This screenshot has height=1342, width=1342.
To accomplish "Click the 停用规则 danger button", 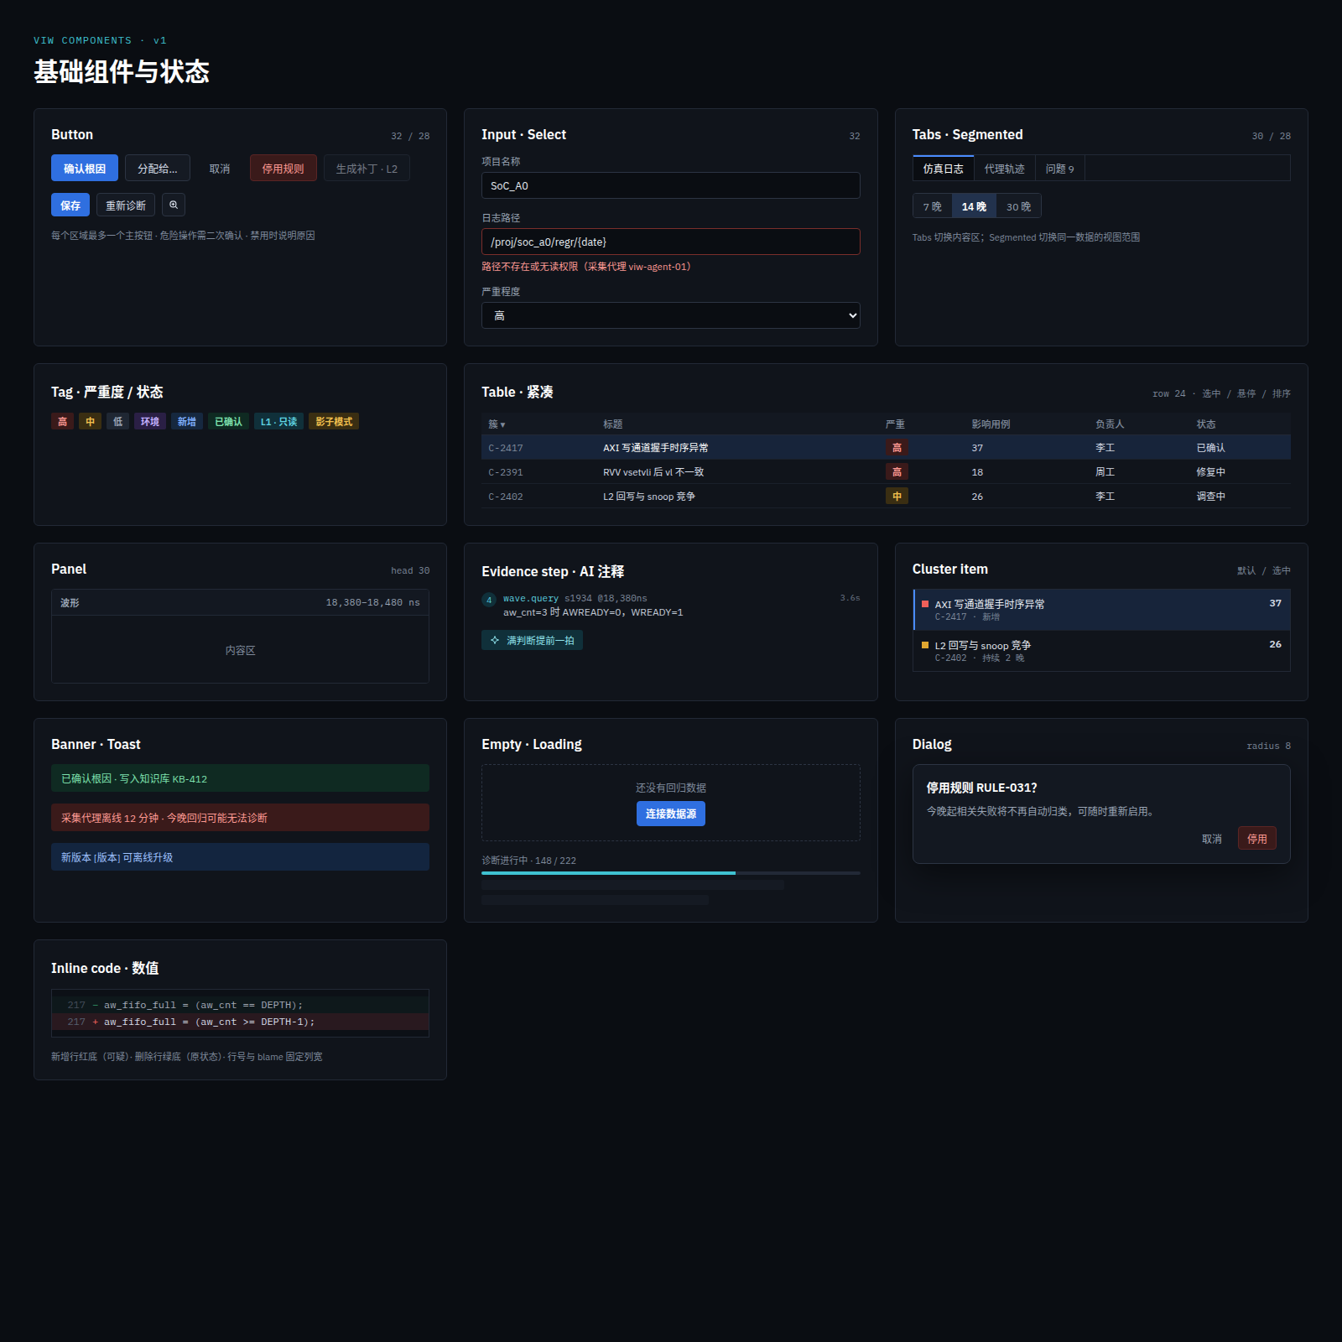I will 283,168.
